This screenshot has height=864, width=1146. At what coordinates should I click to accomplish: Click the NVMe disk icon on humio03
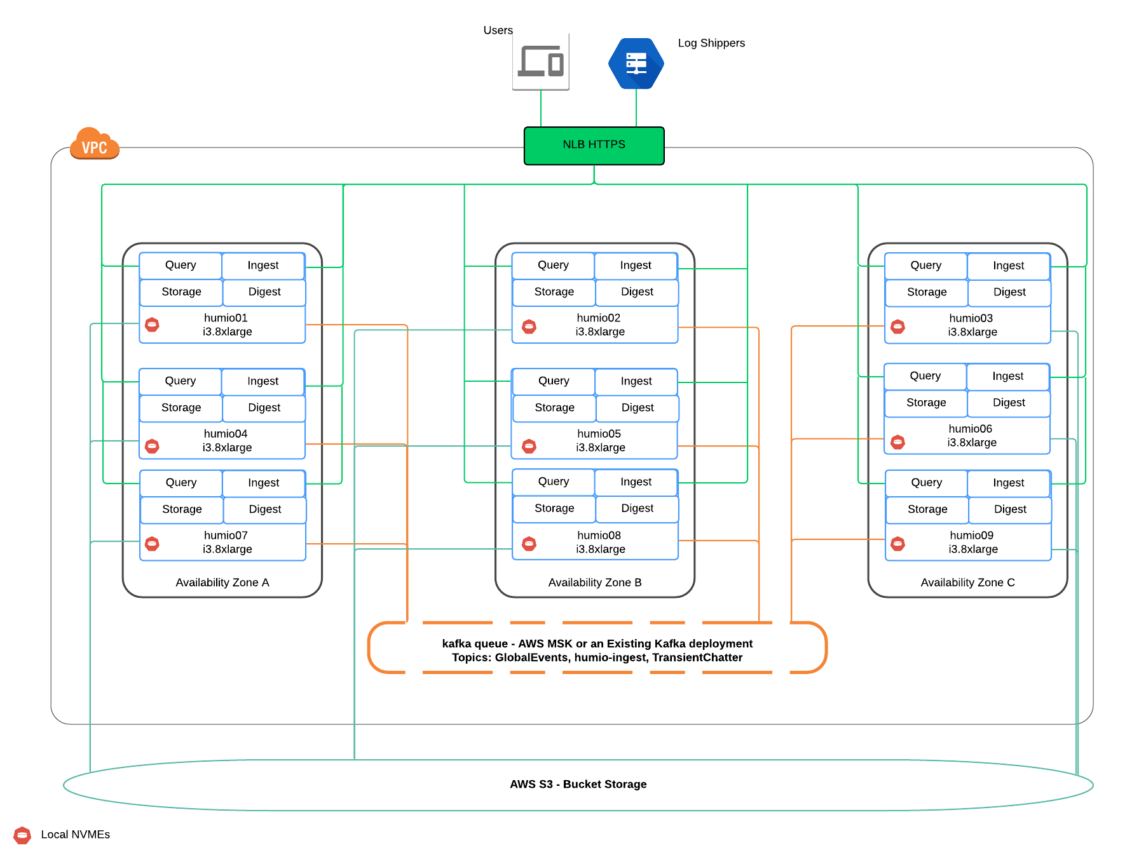(897, 327)
